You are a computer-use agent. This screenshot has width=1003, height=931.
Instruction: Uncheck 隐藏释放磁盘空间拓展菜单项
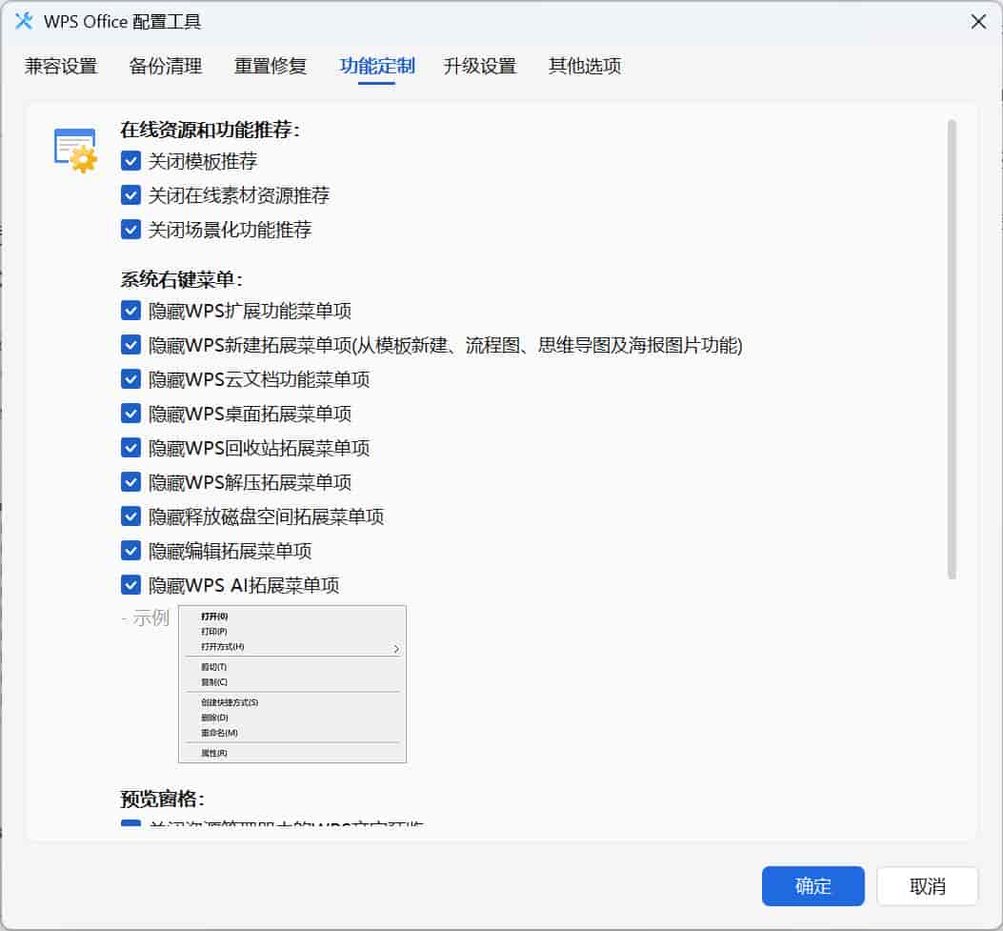(x=130, y=516)
